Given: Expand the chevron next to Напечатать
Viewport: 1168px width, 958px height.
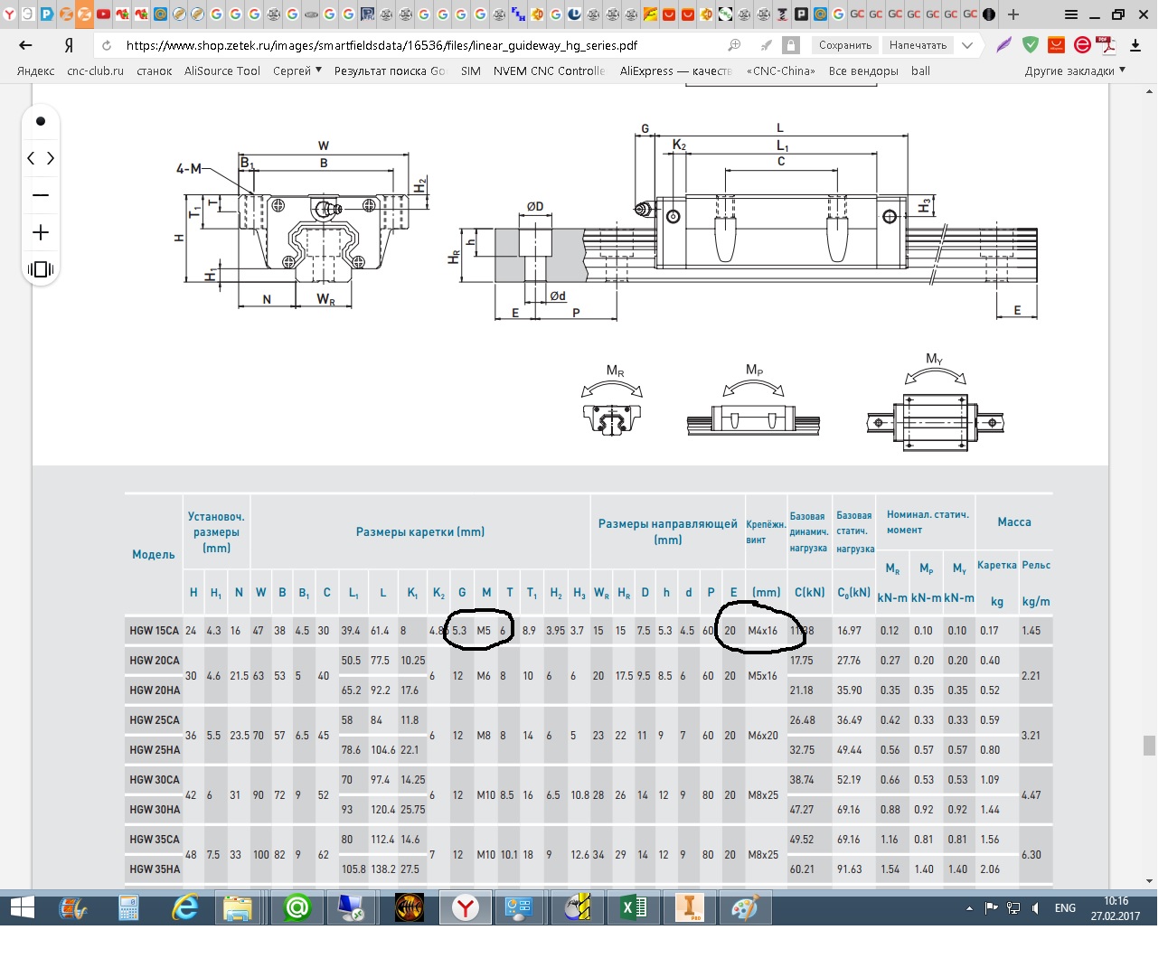Looking at the screenshot, I should [x=967, y=45].
